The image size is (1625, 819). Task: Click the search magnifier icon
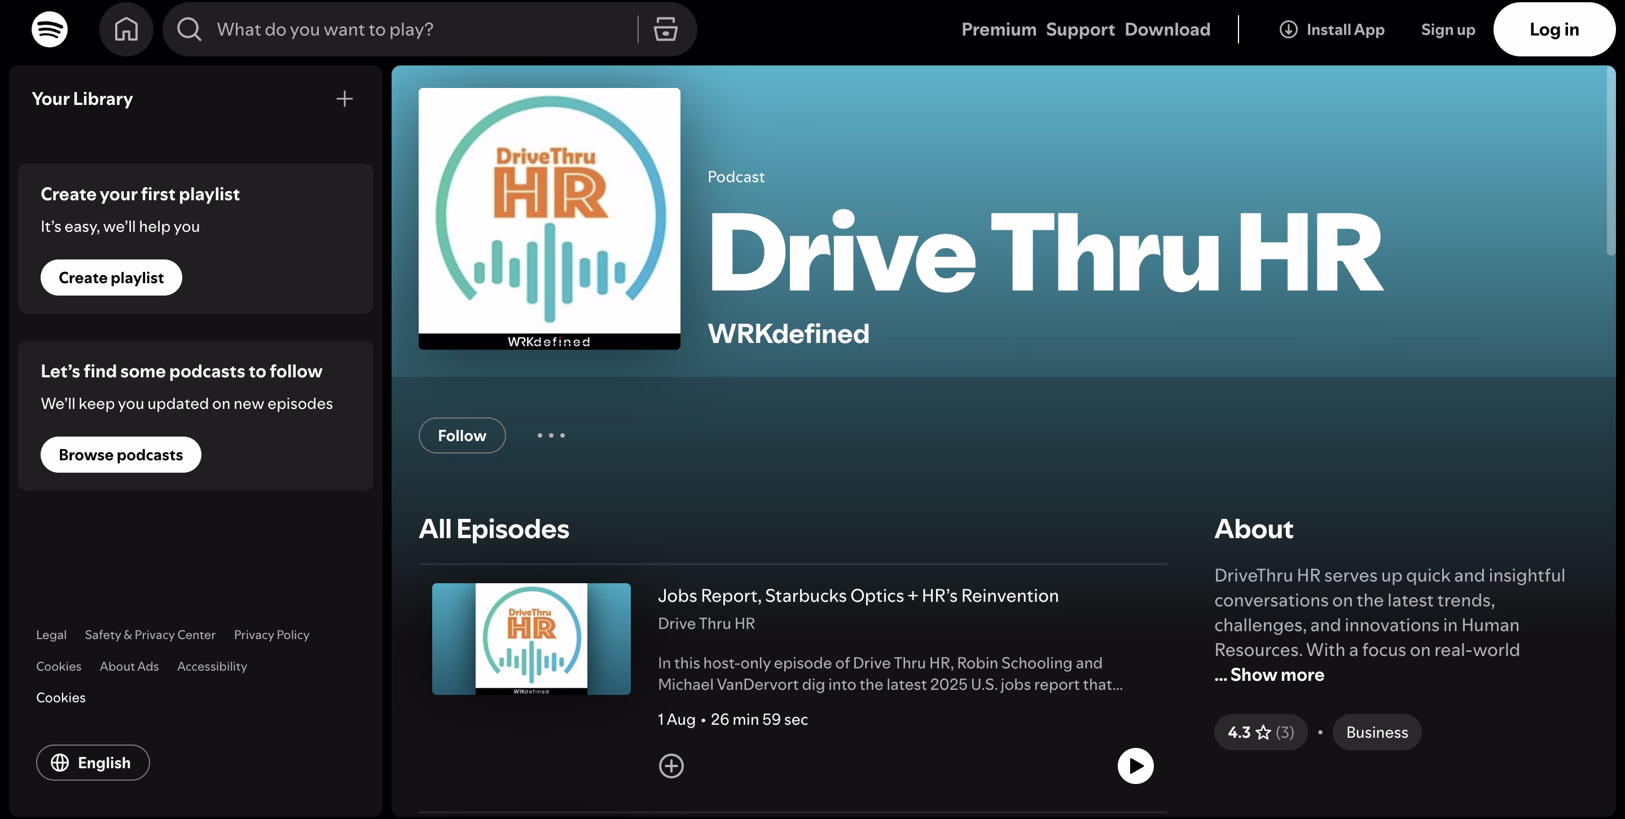tap(188, 29)
